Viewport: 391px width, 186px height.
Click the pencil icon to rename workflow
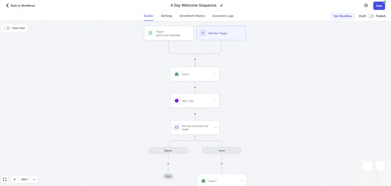coord(222,6)
